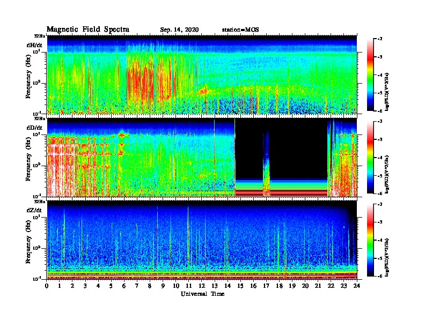Click the dD/dt panel color scale bar
This screenshot has height=328, width=425.
coord(370,157)
